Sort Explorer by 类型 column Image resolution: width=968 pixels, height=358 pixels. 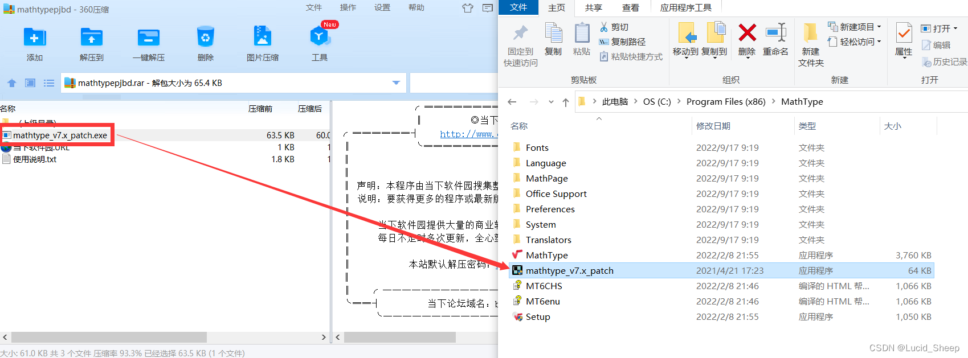pyautogui.click(x=807, y=126)
